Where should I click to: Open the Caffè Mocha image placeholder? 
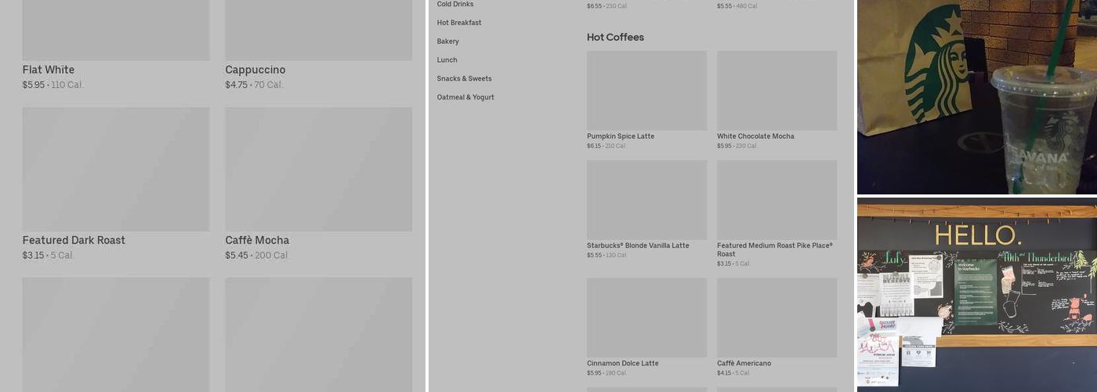point(319,169)
